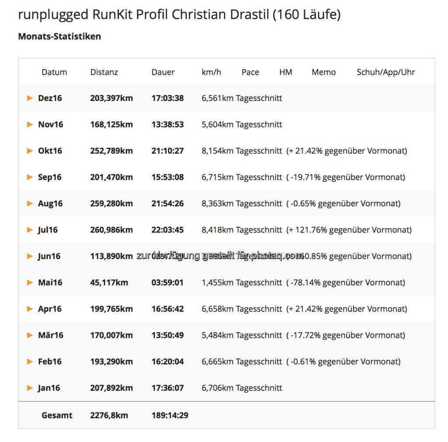448x442 pixels.
Task: Open the Dez16 month label
Action: (50, 98)
